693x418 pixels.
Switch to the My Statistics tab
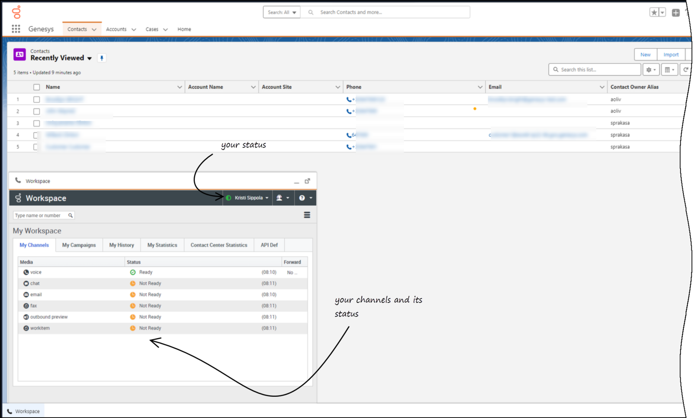click(162, 245)
